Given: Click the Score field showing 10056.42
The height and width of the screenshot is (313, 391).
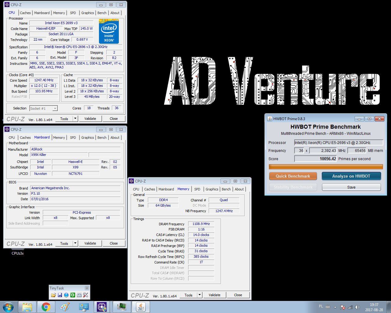Looking at the screenshot, I should (316, 159).
